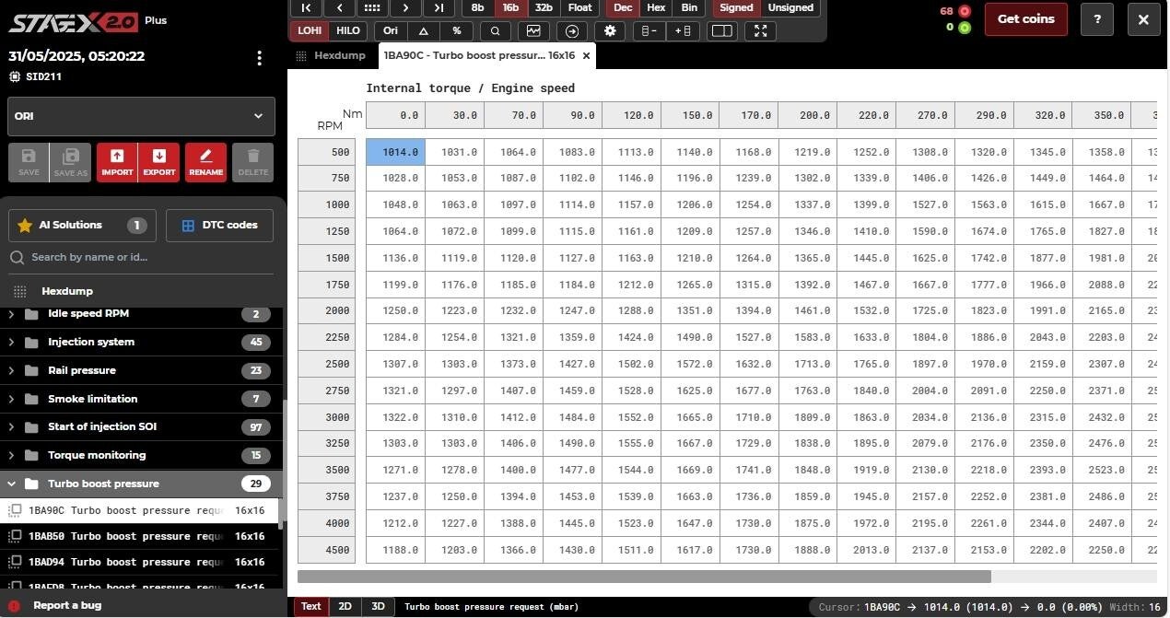The height and width of the screenshot is (618, 1170).
Task: Select the cell with value 1014.0
Action: [x=396, y=153]
